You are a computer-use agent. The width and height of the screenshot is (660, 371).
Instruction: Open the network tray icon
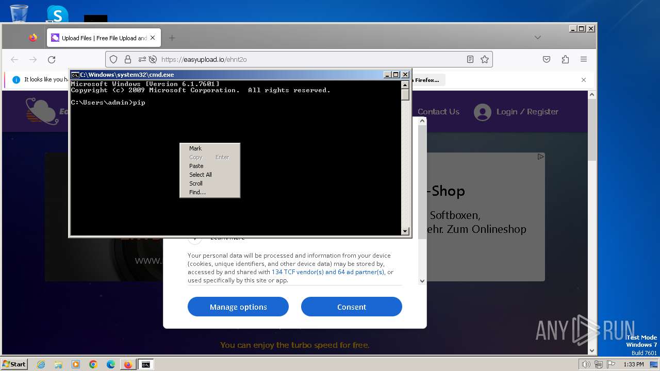click(x=599, y=364)
